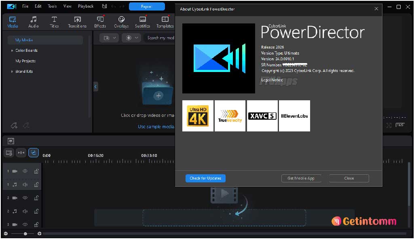414x239 pixels.
Task: Open the Effects room
Action: click(100, 22)
